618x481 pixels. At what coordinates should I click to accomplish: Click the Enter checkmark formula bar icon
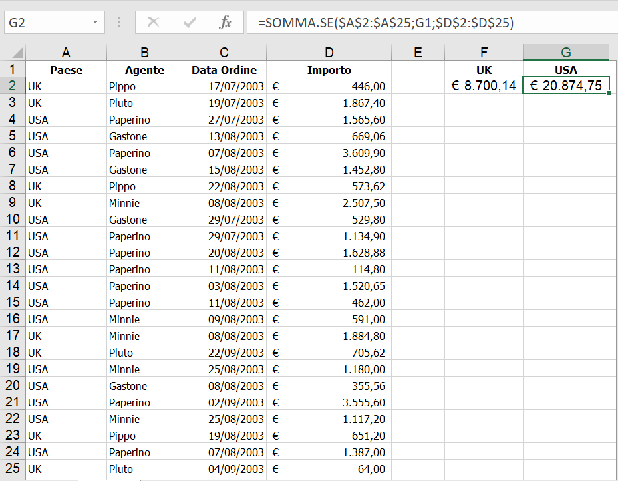click(190, 22)
